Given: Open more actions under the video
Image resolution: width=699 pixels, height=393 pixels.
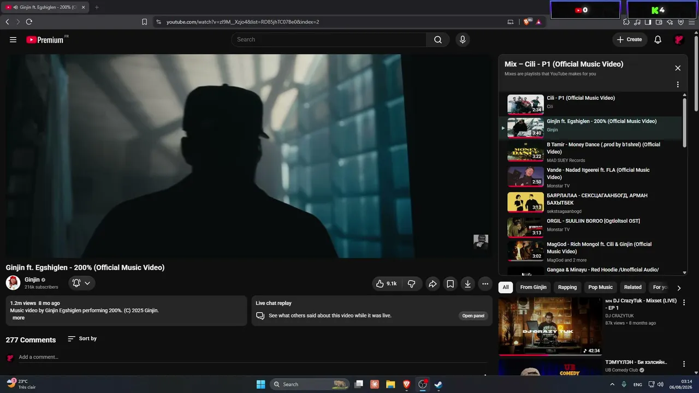Looking at the screenshot, I should pos(485,284).
